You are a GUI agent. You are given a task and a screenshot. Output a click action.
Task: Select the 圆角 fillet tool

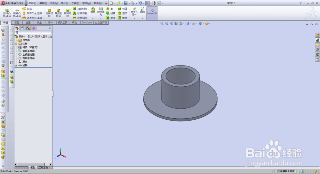93,11
